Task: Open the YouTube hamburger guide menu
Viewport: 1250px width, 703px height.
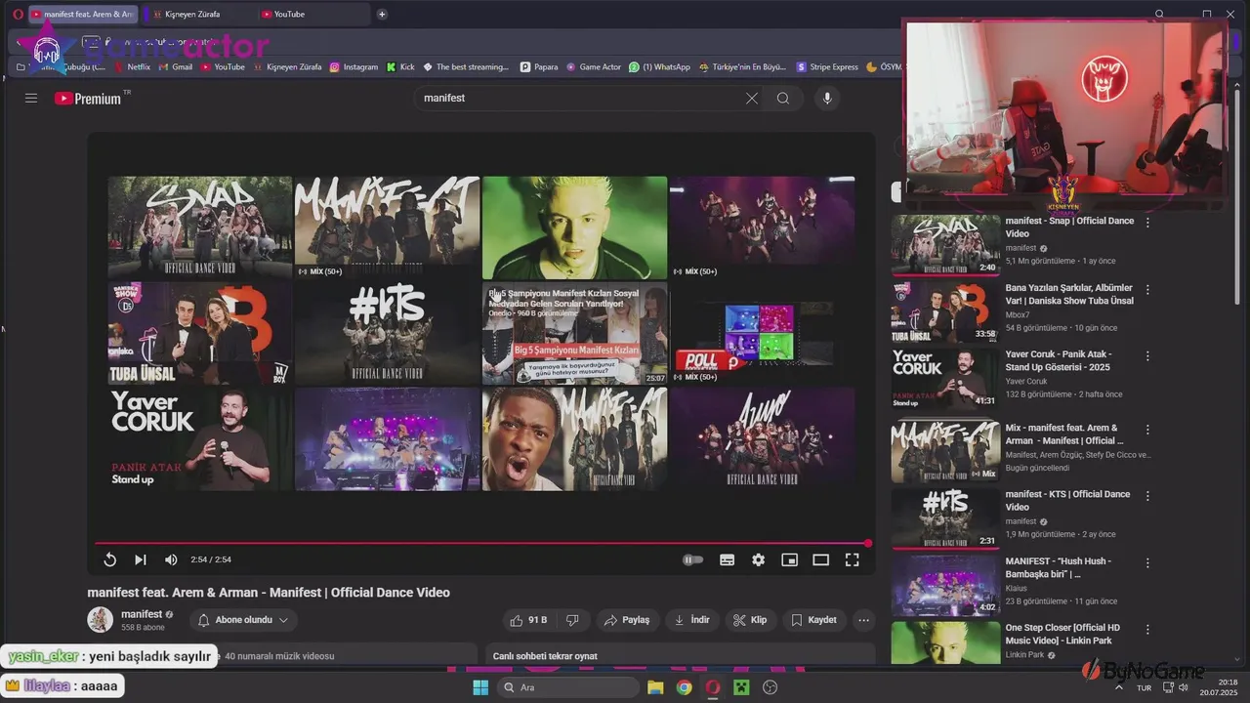Action: pyautogui.click(x=31, y=98)
